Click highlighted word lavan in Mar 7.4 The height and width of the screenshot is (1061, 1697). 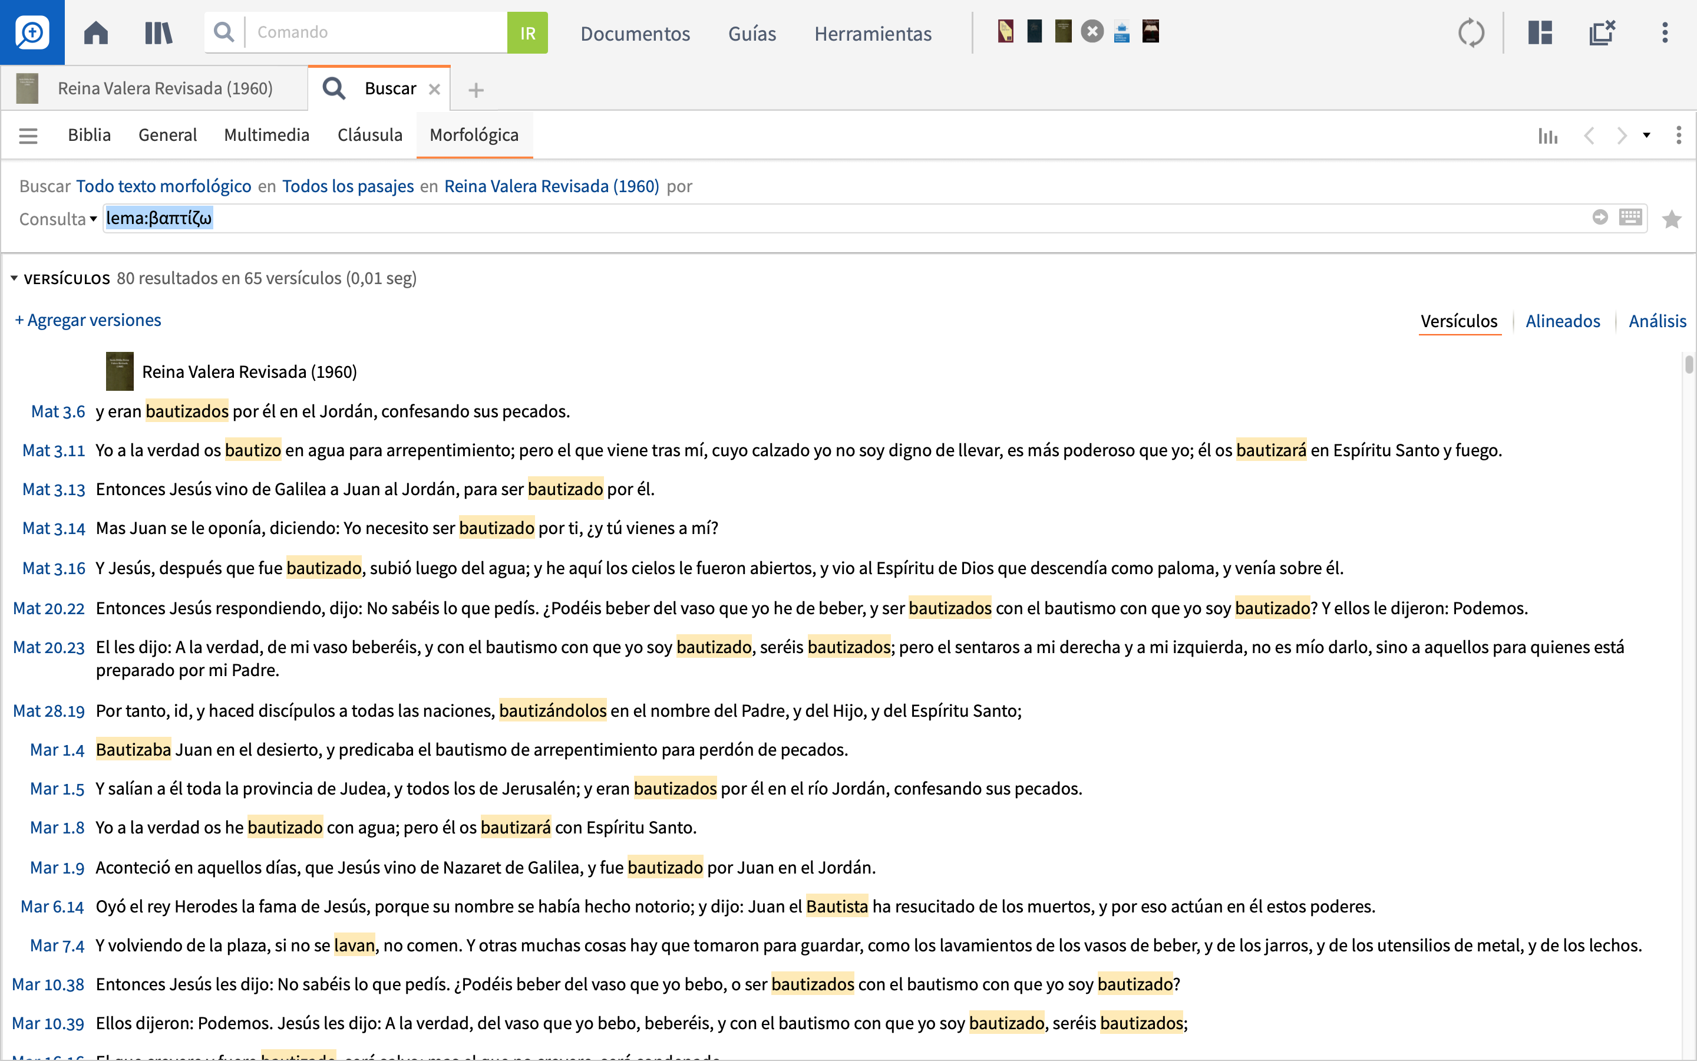(x=354, y=946)
